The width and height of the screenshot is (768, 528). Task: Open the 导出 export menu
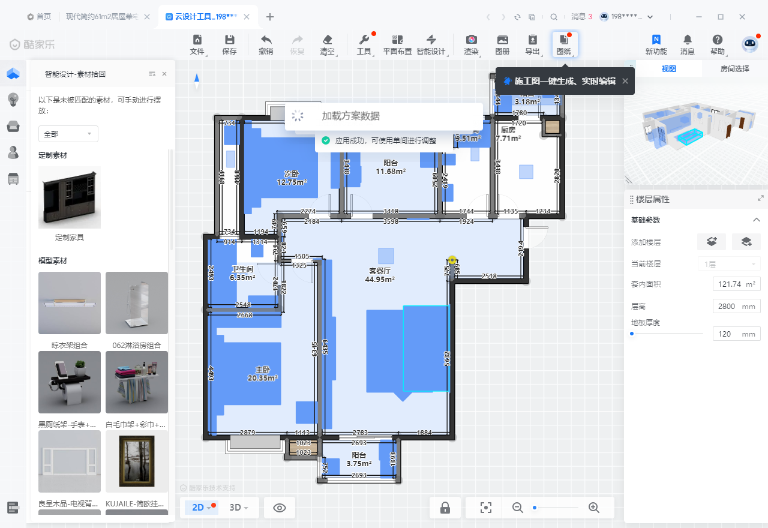533,44
